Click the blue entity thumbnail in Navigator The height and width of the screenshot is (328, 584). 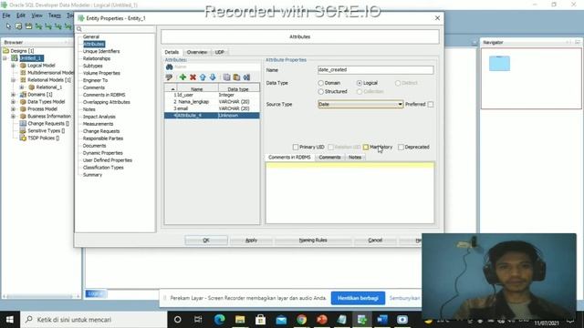coord(499,63)
